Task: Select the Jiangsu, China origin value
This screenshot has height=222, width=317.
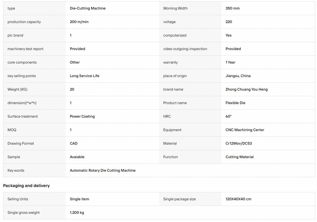Action: click(x=238, y=76)
